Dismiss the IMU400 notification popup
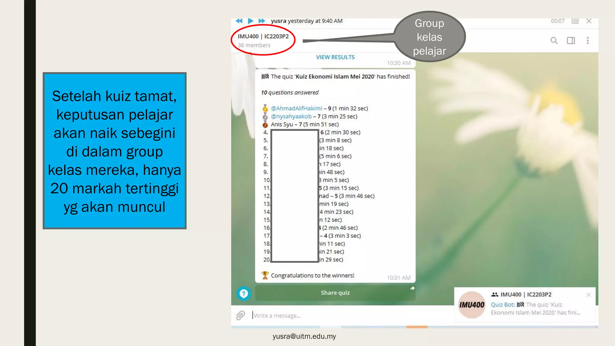This screenshot has height=346, width=615. tap(588, 295)
